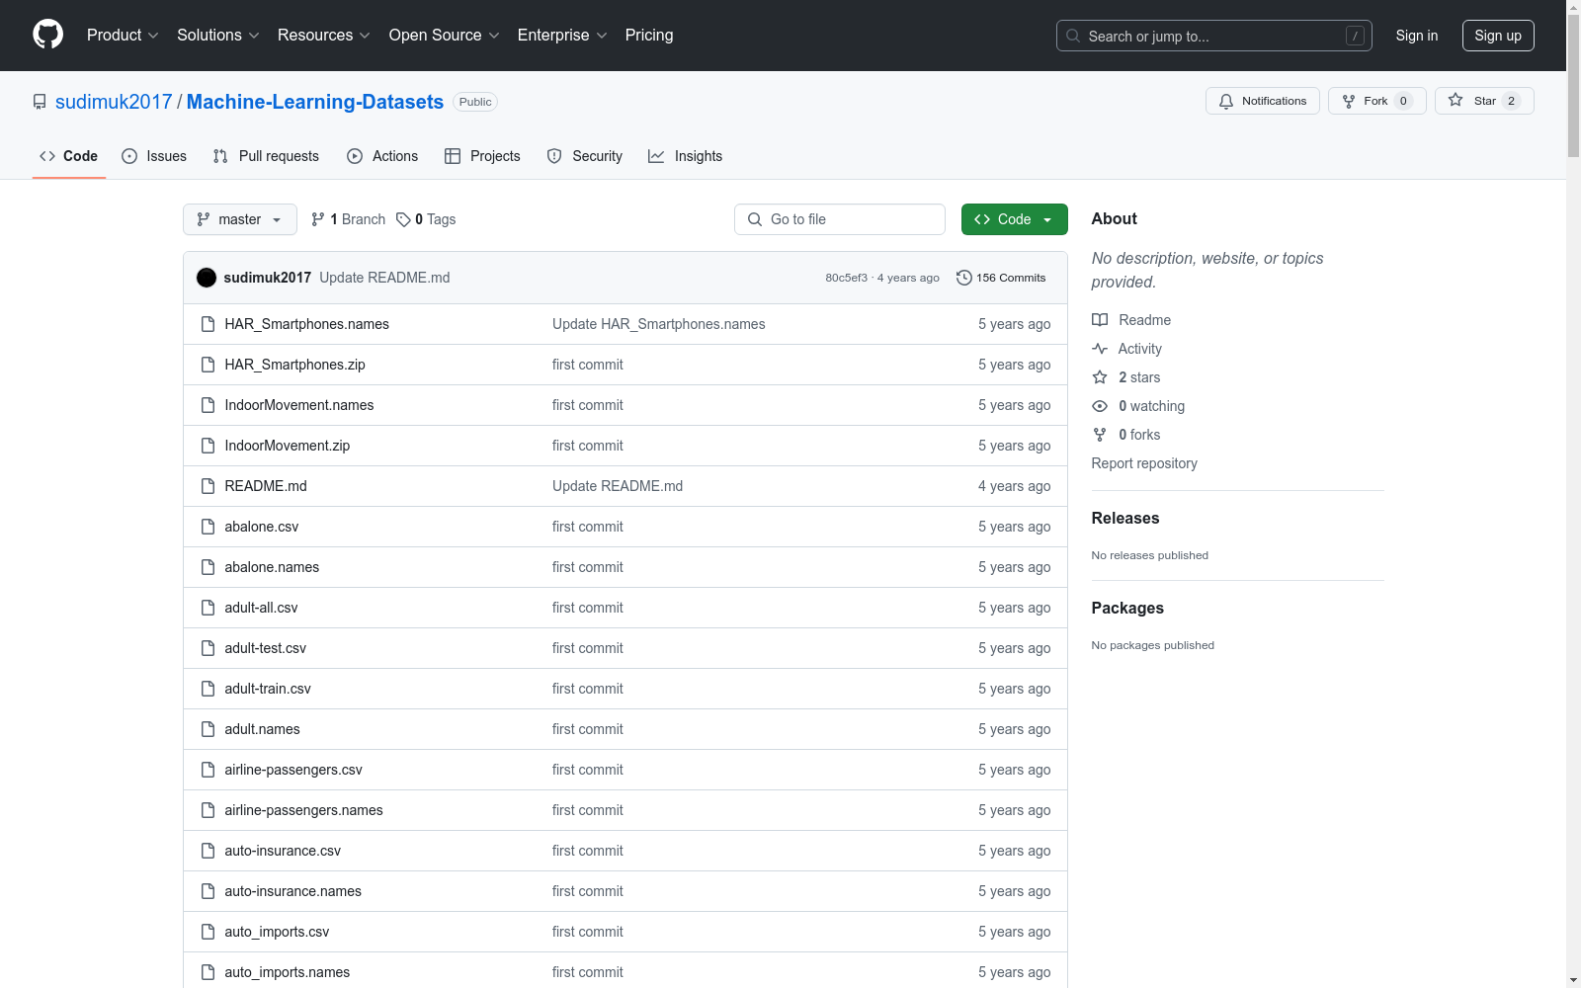The image size is (1581, 988).
Task: Click the fork icon in Fork button
Action: point(1349,101)
